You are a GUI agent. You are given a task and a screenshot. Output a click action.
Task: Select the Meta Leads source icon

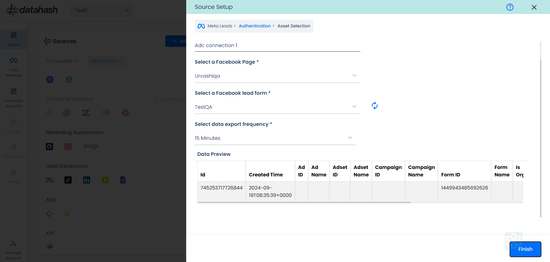click(x=49, y=180)
